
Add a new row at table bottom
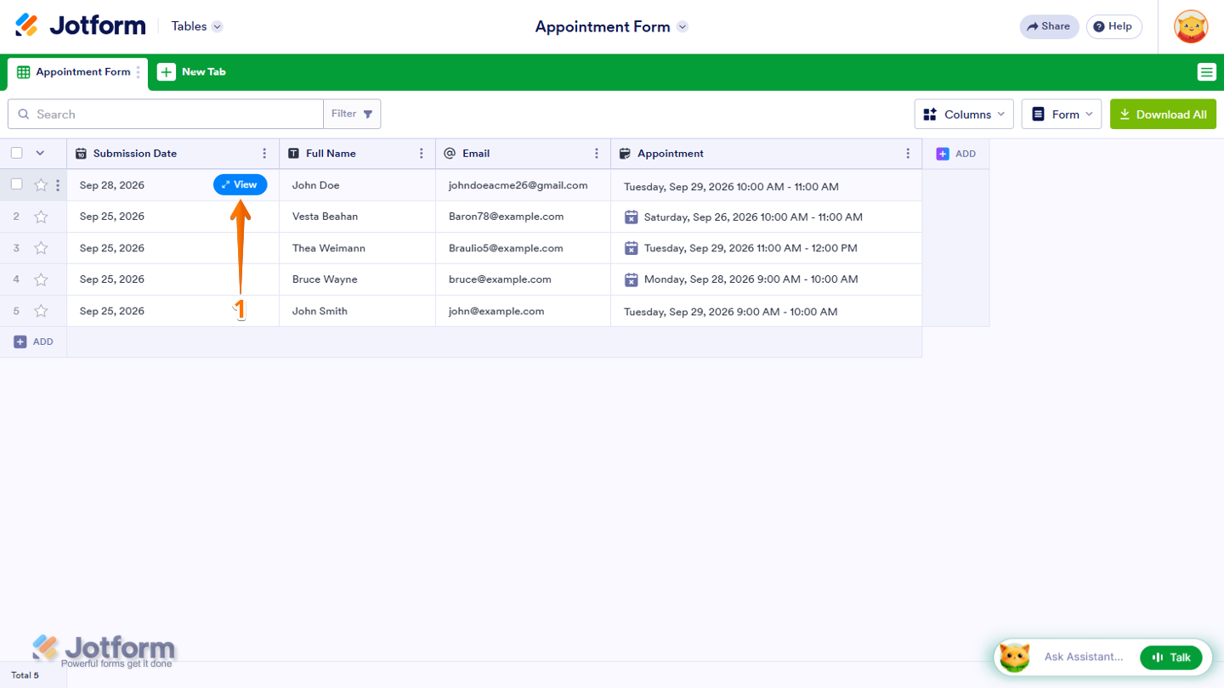pyautogui.click(x=33, y=341)
